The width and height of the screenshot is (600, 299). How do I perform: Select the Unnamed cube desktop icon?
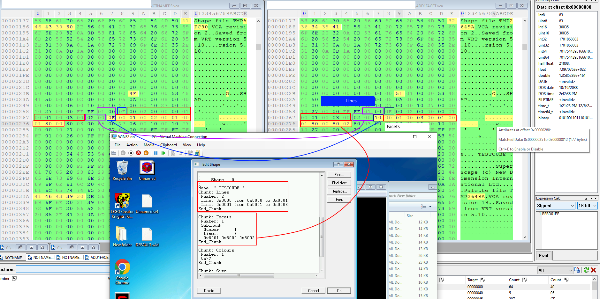(147, 171)
